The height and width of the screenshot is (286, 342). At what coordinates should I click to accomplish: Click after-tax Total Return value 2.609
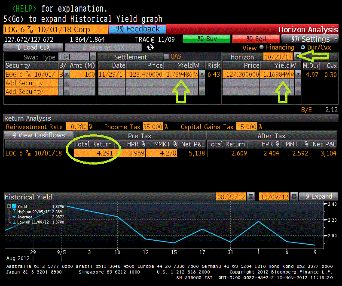239,153
